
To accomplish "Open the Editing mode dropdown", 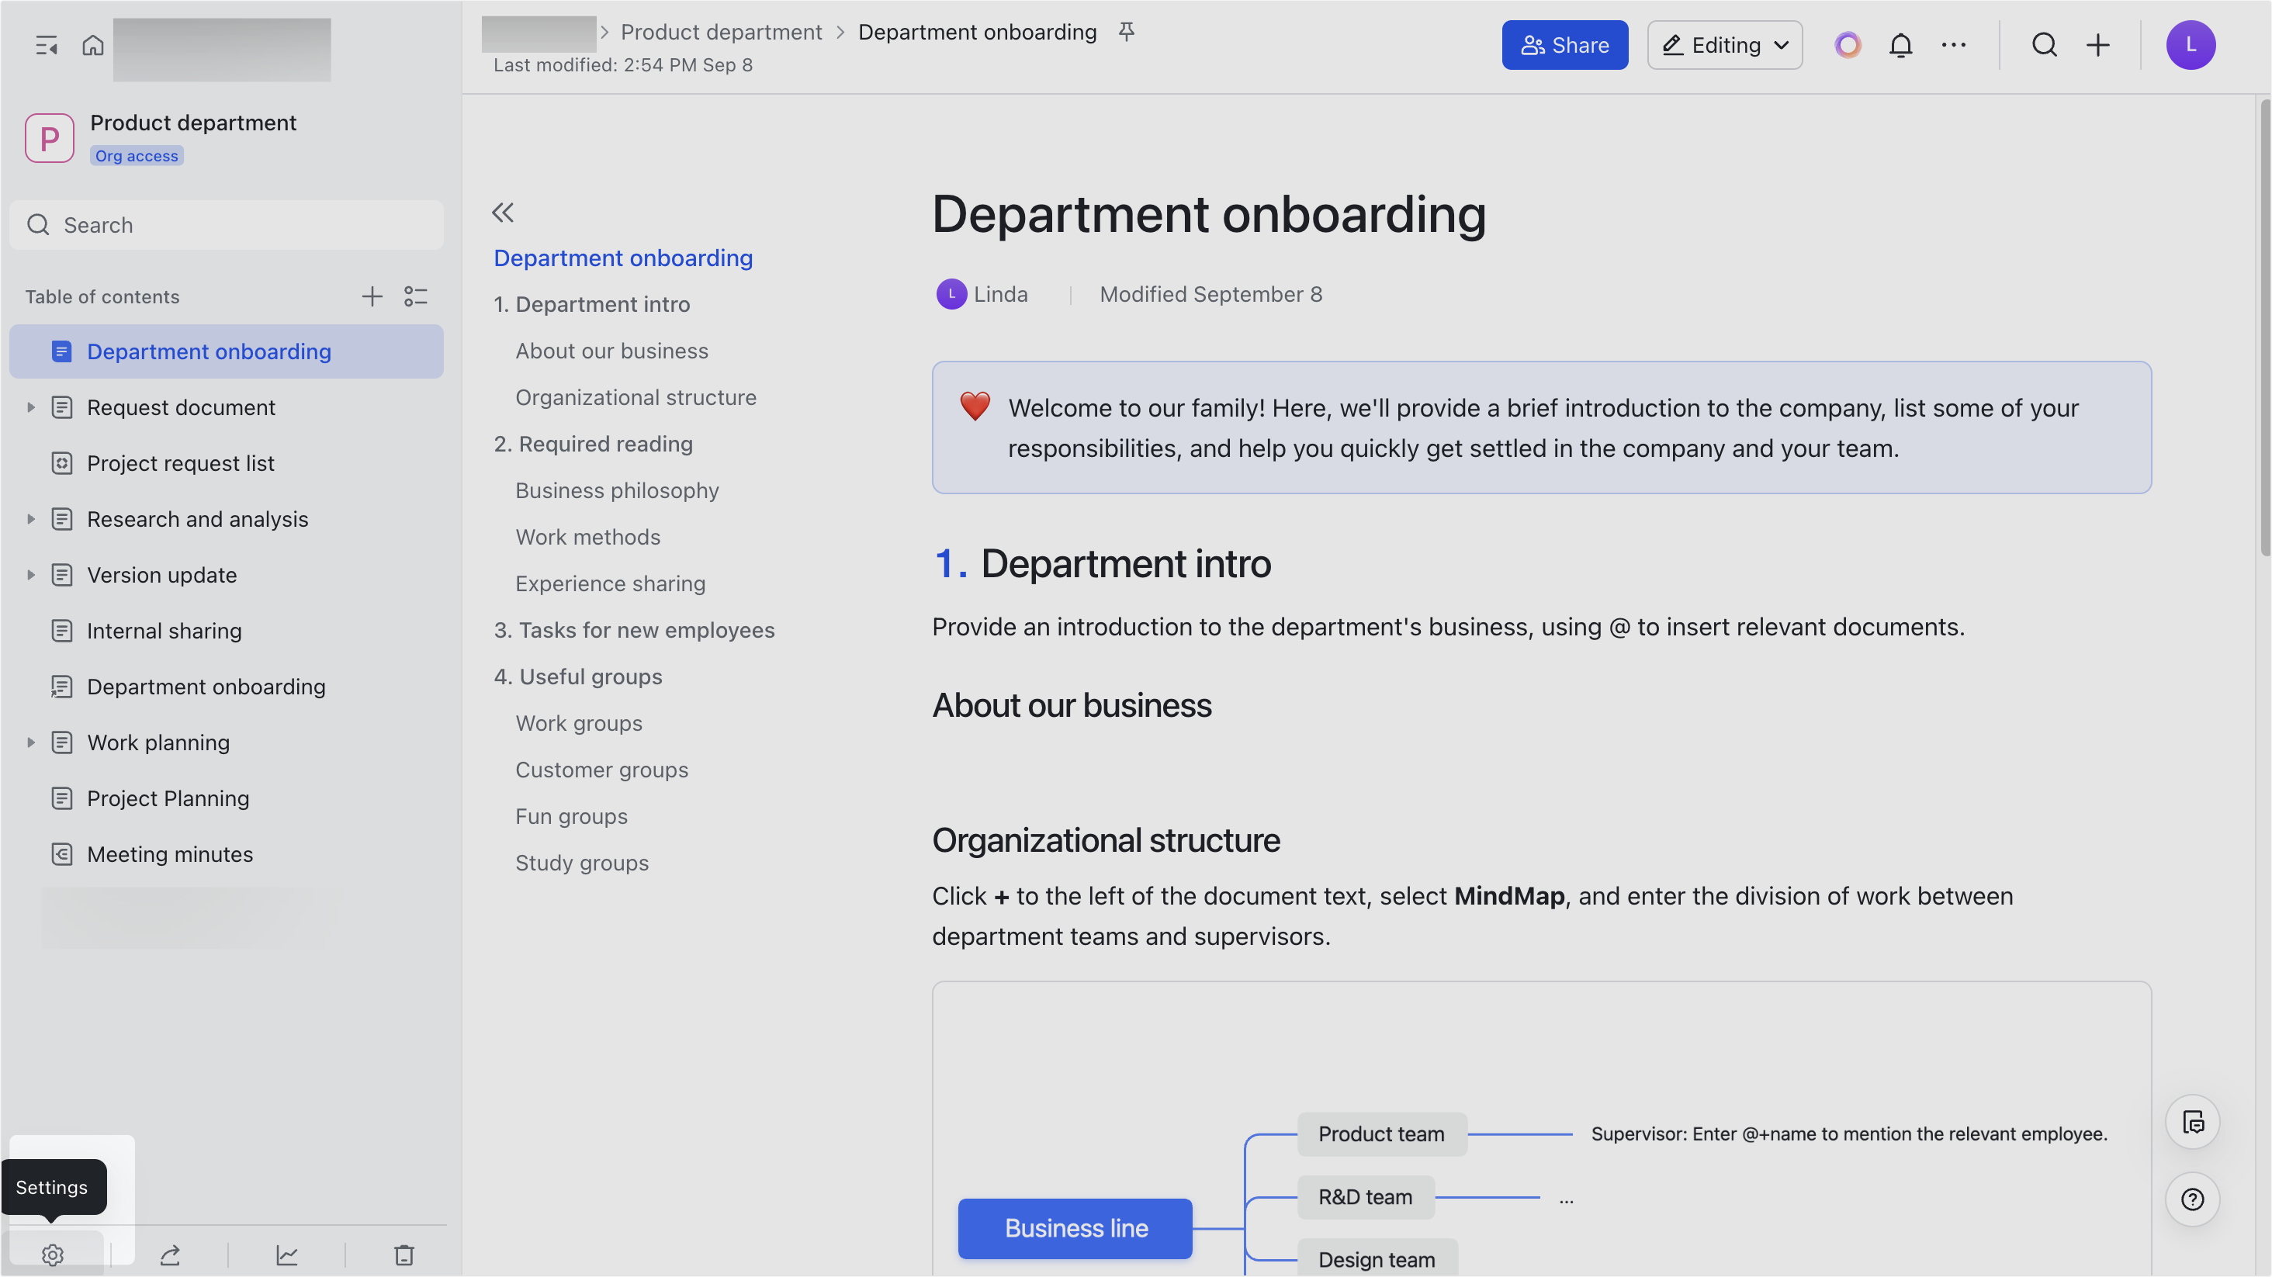I will click(x=1725, y=45).
